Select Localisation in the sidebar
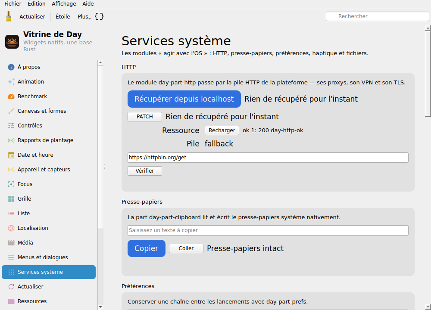431x310 pixels. (49, 228)
